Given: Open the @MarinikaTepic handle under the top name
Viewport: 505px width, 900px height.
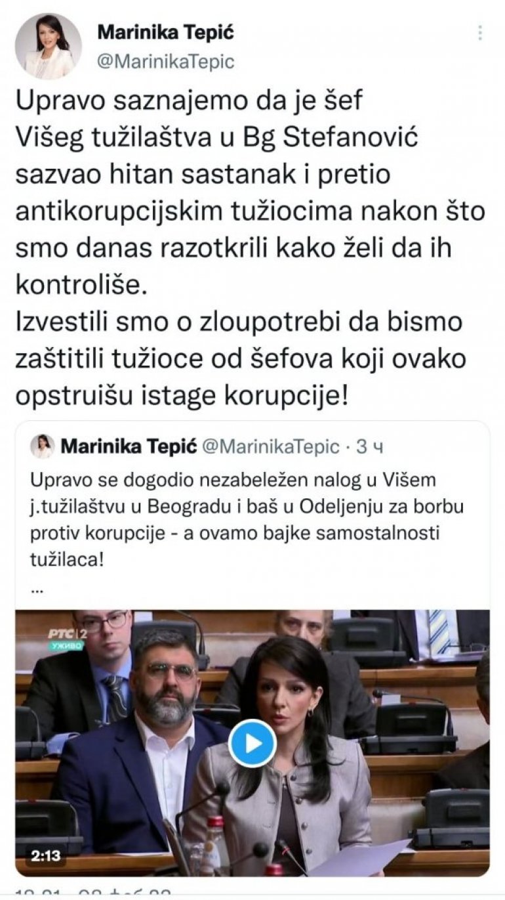Looking at the screenshot, I should (x=165, y=62).
